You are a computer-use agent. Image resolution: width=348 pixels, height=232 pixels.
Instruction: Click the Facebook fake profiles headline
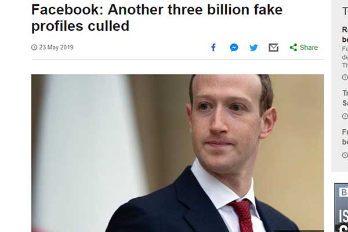pos(157,17)
